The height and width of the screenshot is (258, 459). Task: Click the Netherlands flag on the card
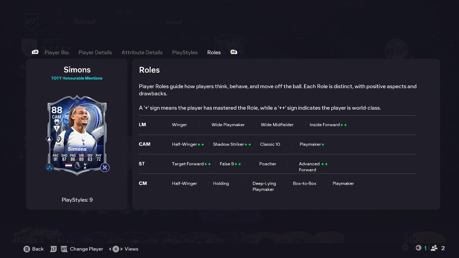68,165
